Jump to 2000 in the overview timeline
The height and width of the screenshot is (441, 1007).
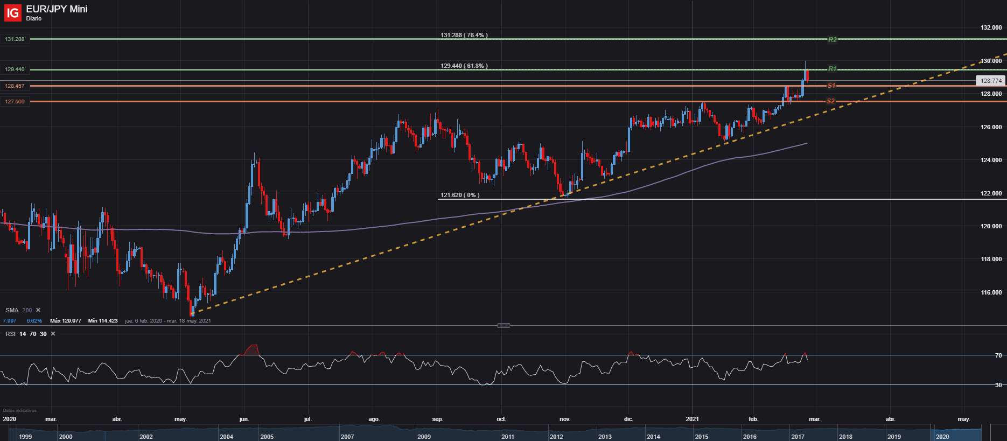point(66,437)
